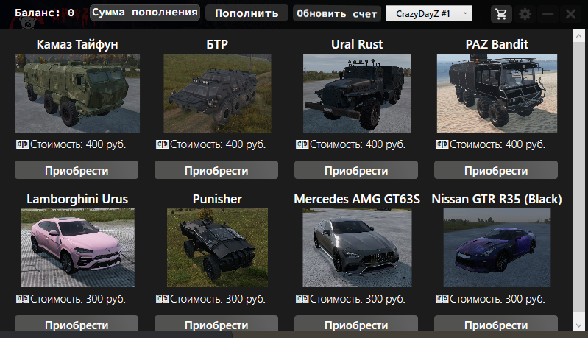Click the БТР title
588x338 pixels.
coord(217,44)
